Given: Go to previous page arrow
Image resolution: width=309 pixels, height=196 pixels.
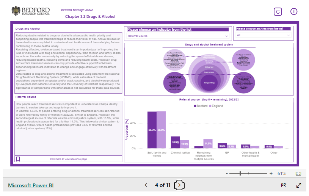Looking at the screenshot, I should [146, 185].
